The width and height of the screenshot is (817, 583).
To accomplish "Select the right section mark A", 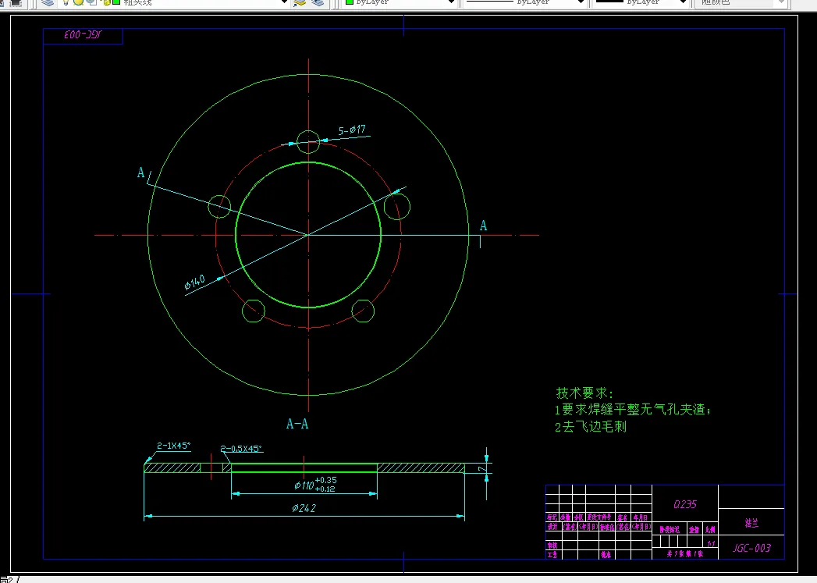I will point(483,226).
